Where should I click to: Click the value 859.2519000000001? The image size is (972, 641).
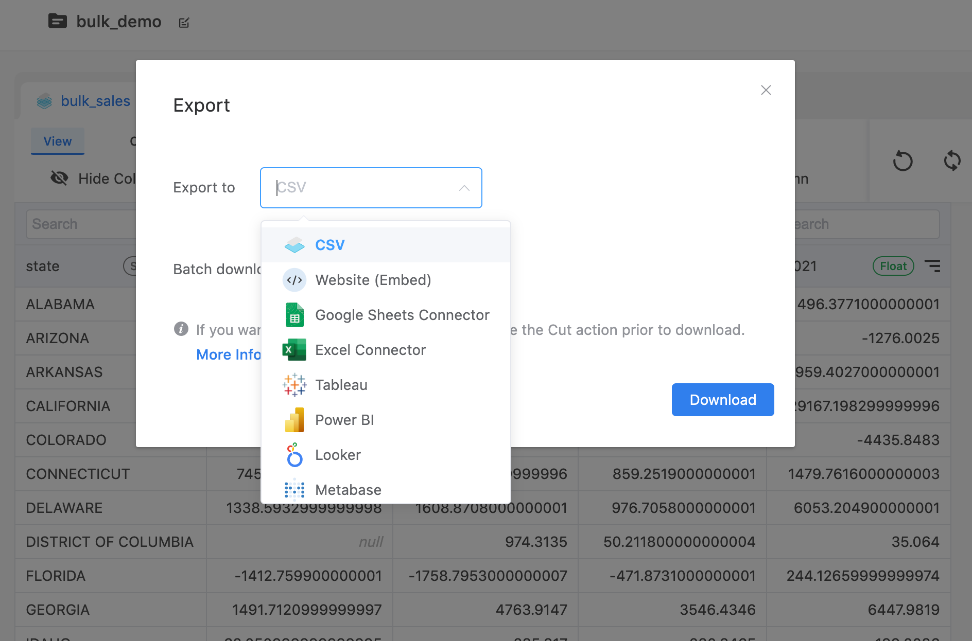click(684, 474)
